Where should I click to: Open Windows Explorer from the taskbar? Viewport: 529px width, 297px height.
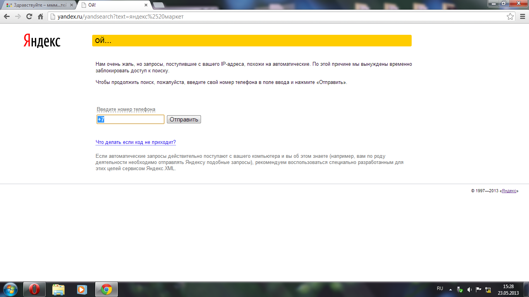pyautogui.click(x=58, y=289)
